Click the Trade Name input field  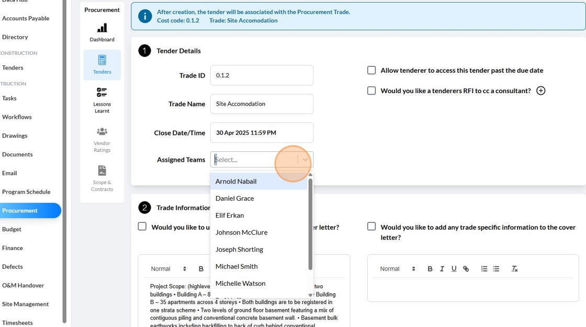click(x=262, y=104)
